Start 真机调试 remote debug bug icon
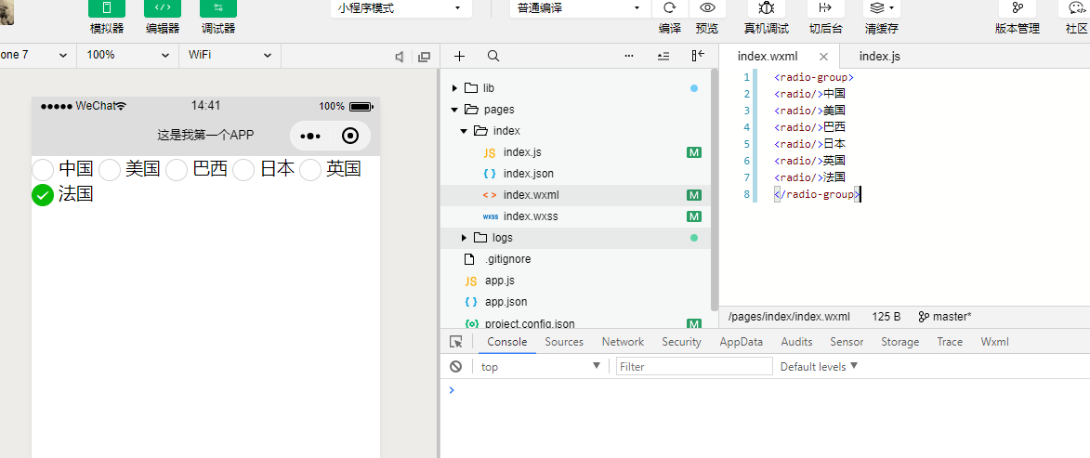This screenshot has height=458, width=1090. (766, 8)
